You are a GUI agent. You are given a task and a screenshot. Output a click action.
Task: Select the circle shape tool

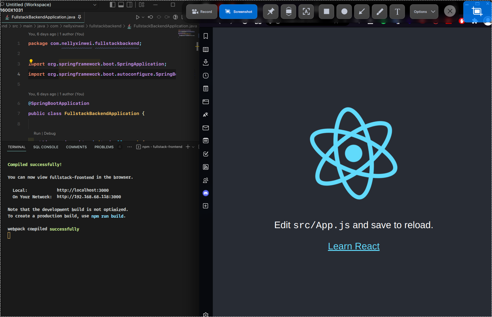click(344, 12)
